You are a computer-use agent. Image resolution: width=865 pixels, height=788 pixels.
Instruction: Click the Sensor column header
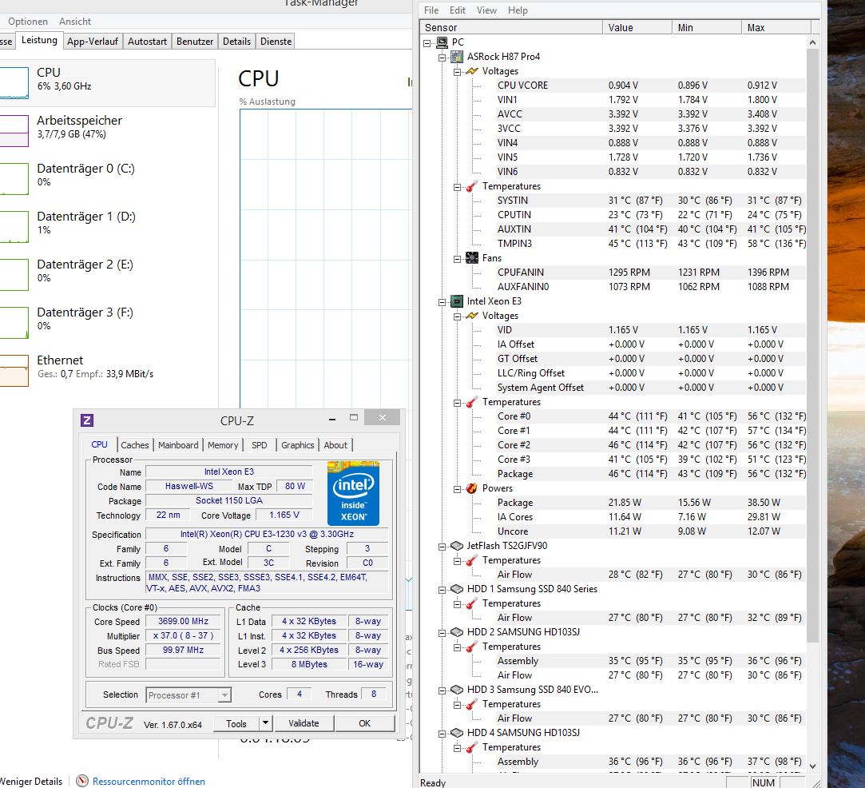point(511,28)
